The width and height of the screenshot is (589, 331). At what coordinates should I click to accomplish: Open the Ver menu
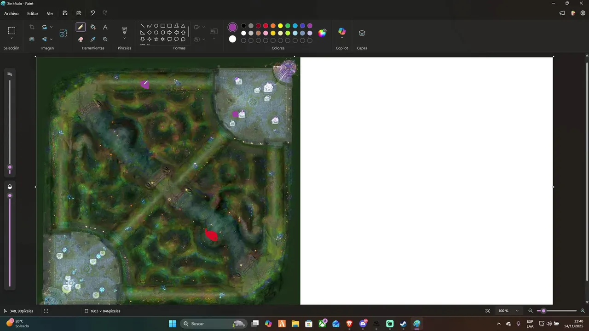(x=50, y=13)
